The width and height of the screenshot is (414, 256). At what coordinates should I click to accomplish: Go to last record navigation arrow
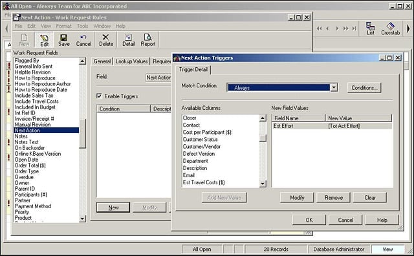pos(354,28)
